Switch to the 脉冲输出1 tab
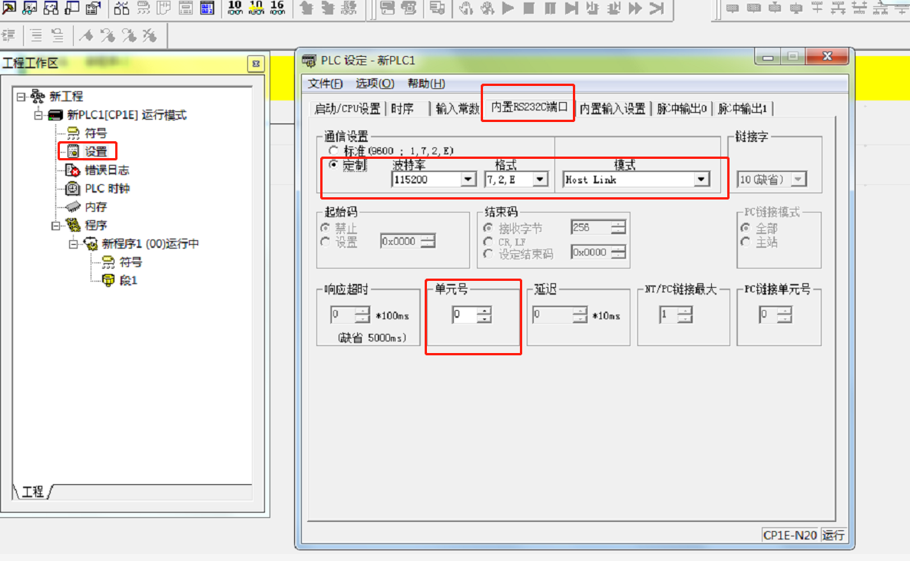 pos(743,108)
